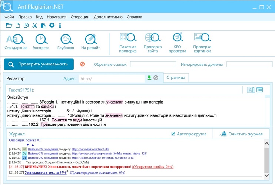
Task: Open Проверка картинок image check
Action: tap(202, 43)
